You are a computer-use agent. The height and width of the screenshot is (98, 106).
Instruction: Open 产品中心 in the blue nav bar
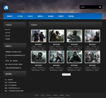tap(30, 16)
